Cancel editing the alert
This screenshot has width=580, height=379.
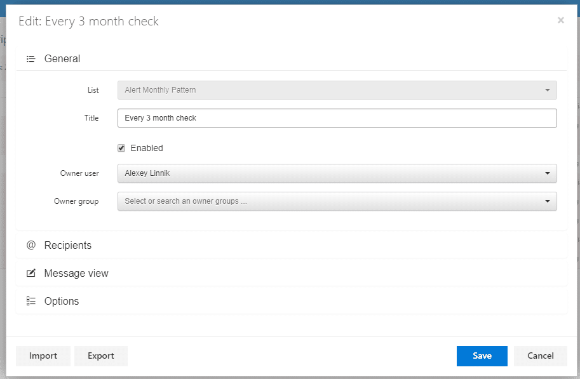click(x=541, y=356)
